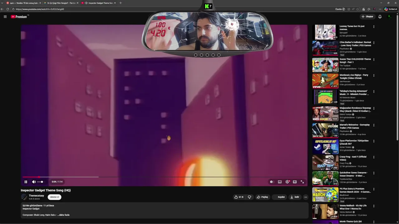Open more actions ellipsis below video
The height and width of the screenshot is (224, 399).
point(305,197)
